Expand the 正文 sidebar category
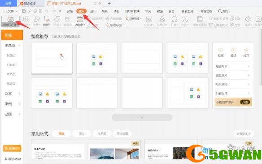Image resolution: width=262 pixels, height=164 pixels. 12,94
